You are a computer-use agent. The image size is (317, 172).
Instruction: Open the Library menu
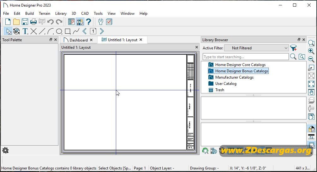[x=61, y=13]
